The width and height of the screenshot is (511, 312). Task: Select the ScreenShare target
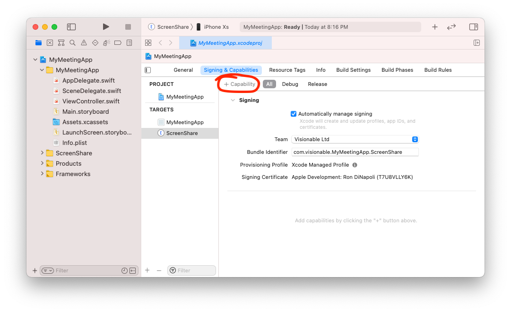coord(180,133)
